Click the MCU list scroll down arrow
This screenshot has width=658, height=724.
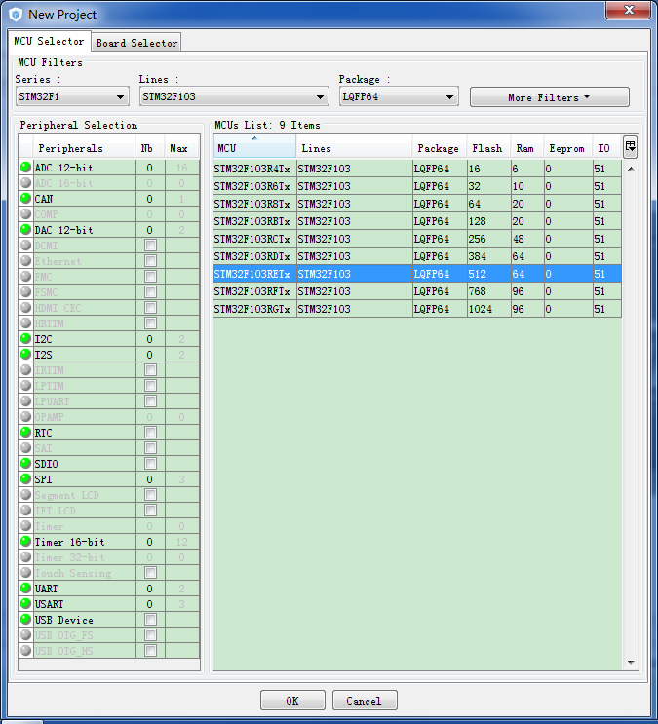tap(631, 663)
